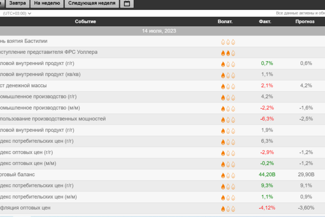Open внутренний продукт (кв/кв) event

[40, 74]
